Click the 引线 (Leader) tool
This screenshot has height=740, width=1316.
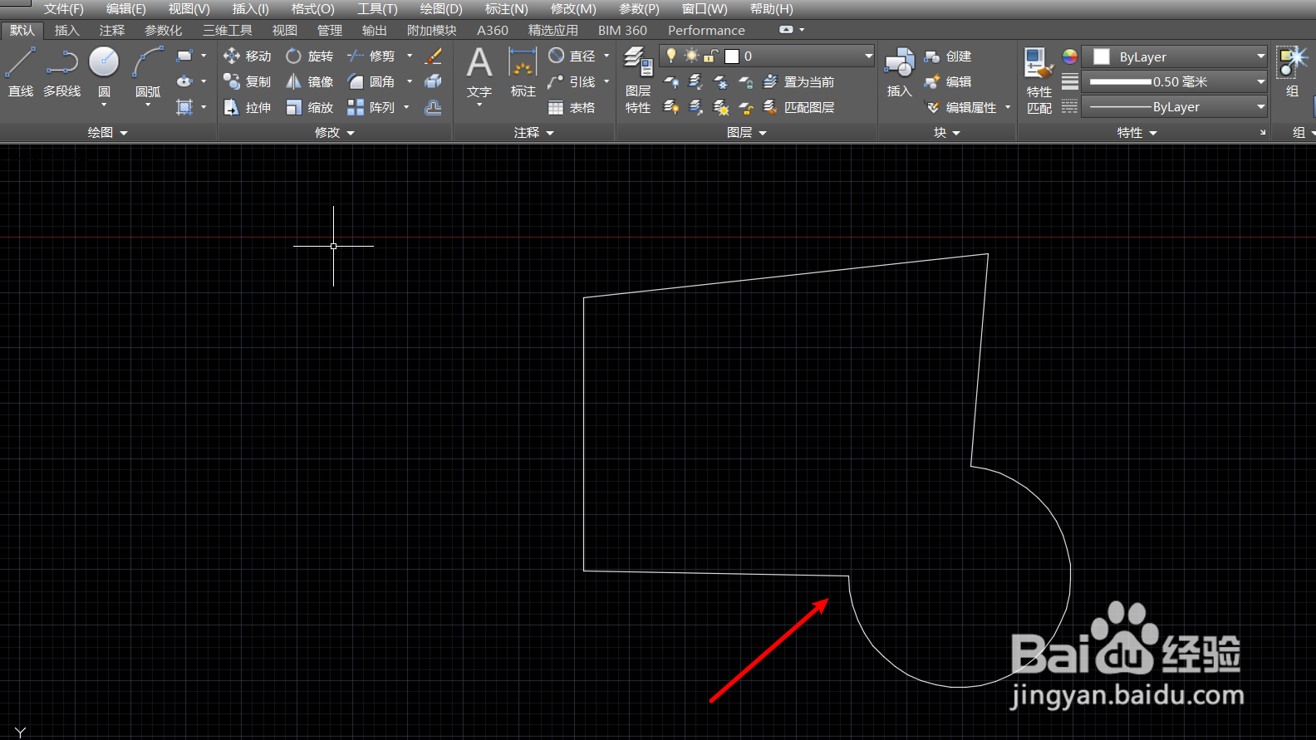coord(572,81)
